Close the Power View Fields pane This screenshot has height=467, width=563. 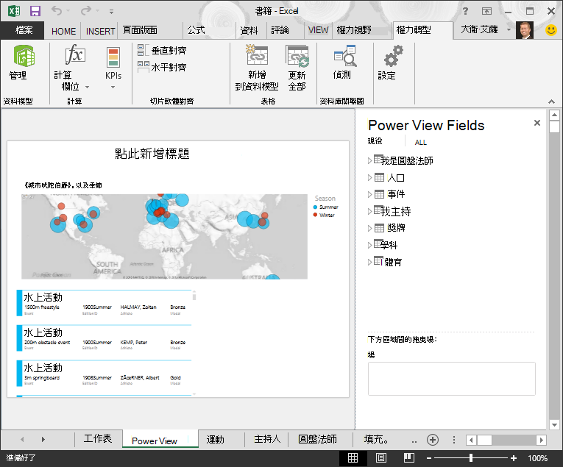[537, 123]
